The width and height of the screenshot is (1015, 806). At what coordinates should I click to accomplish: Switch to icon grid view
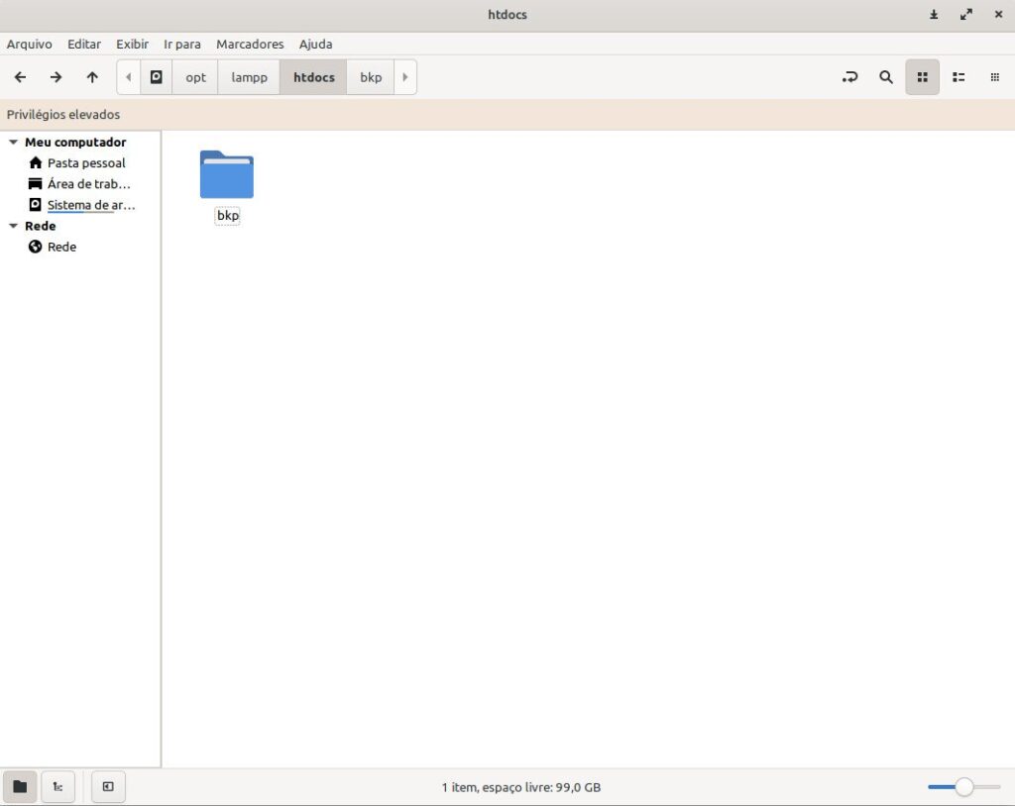[922, 77]
